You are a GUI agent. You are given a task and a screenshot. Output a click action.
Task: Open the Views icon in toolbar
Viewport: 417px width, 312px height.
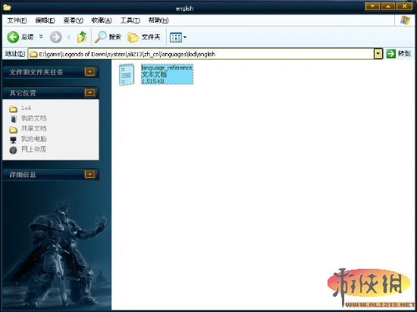[176, 37]
